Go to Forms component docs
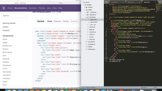 coord(5,69)
